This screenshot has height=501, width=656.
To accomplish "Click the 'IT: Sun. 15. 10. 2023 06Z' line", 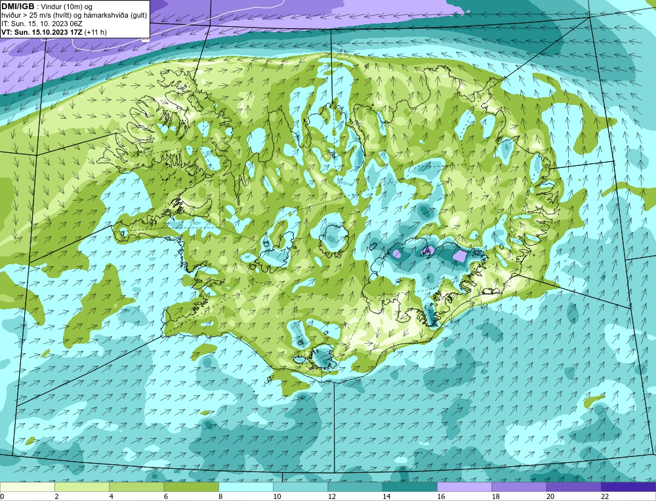I will 42,24.
